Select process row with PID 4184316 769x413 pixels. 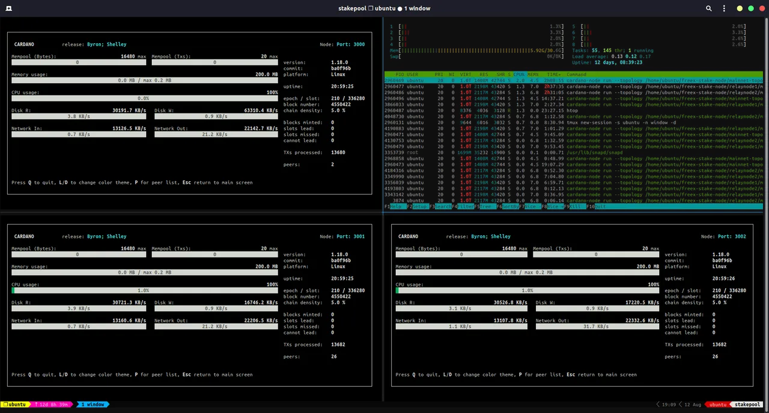coord(574,170)
